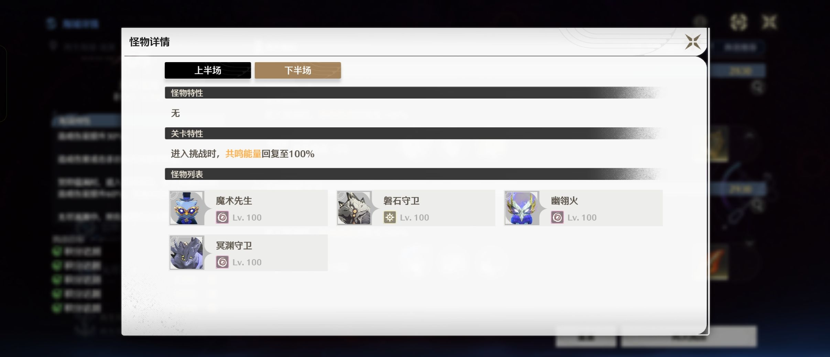Close the 怪物详情 dialog
This screenshot has width=830, height=357.
pyautogui.click(x=692, y=42)
